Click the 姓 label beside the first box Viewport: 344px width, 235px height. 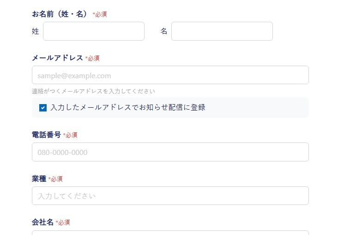pyautogui.click(x=36, y=31)
